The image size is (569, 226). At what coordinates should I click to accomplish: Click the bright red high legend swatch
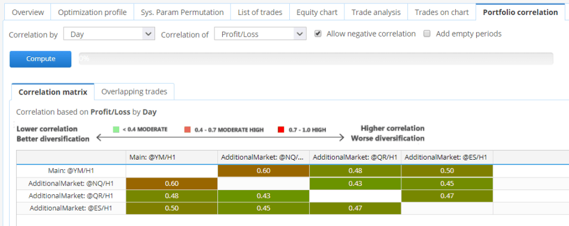click(280, 129)
